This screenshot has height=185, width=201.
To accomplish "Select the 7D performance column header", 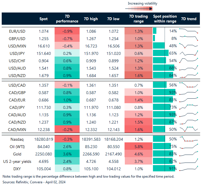I will [67, 19].
